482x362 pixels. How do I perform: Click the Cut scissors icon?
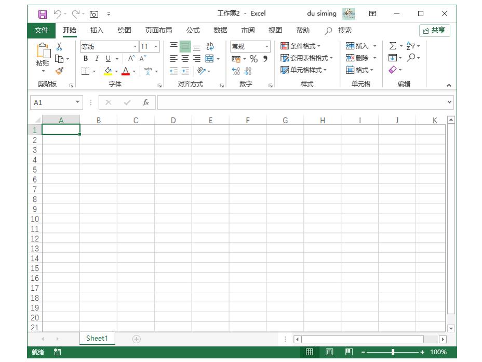(59, 47)
